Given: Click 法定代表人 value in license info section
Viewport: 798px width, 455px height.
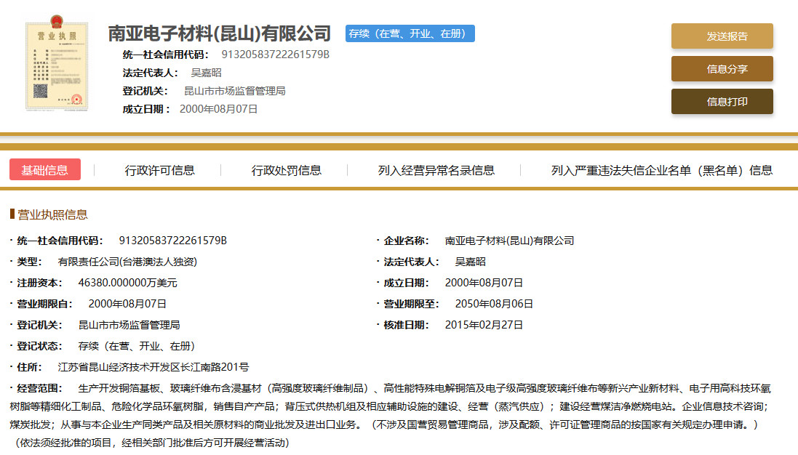Looking at the screenshot, I should [x=470, y=262].
